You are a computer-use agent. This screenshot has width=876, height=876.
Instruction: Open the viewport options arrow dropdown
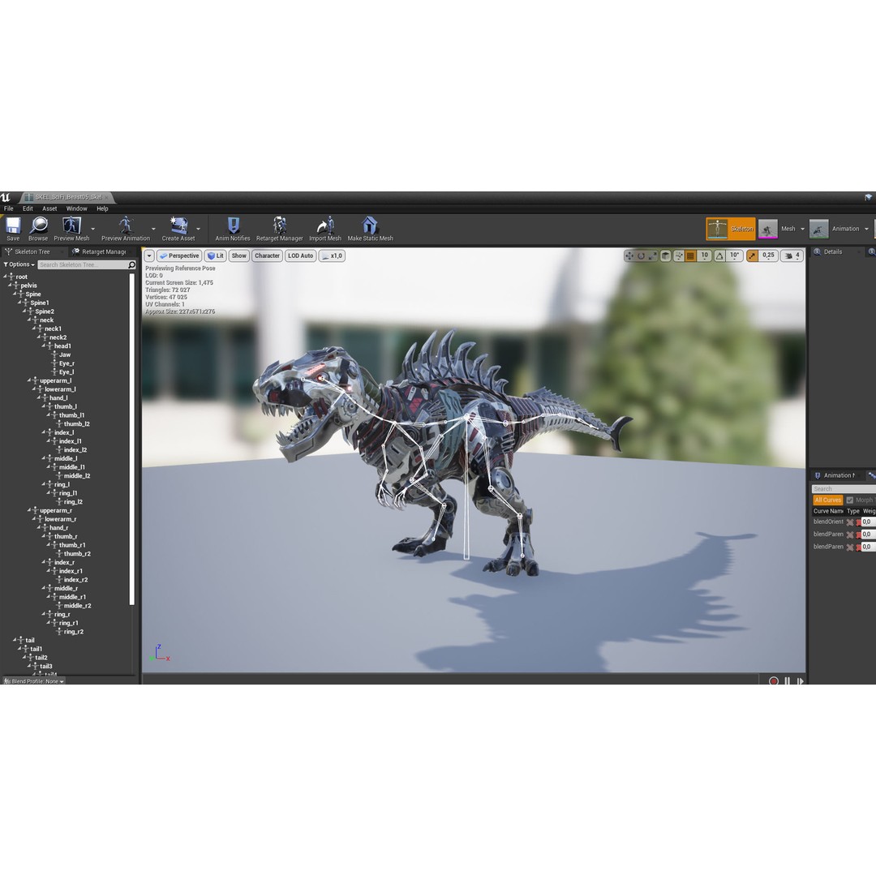tap(149, 255)
